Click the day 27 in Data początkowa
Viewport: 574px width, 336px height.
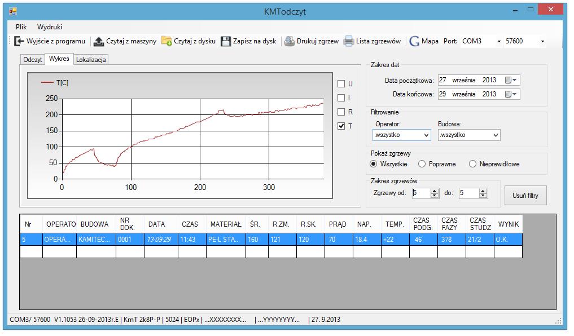442,80
